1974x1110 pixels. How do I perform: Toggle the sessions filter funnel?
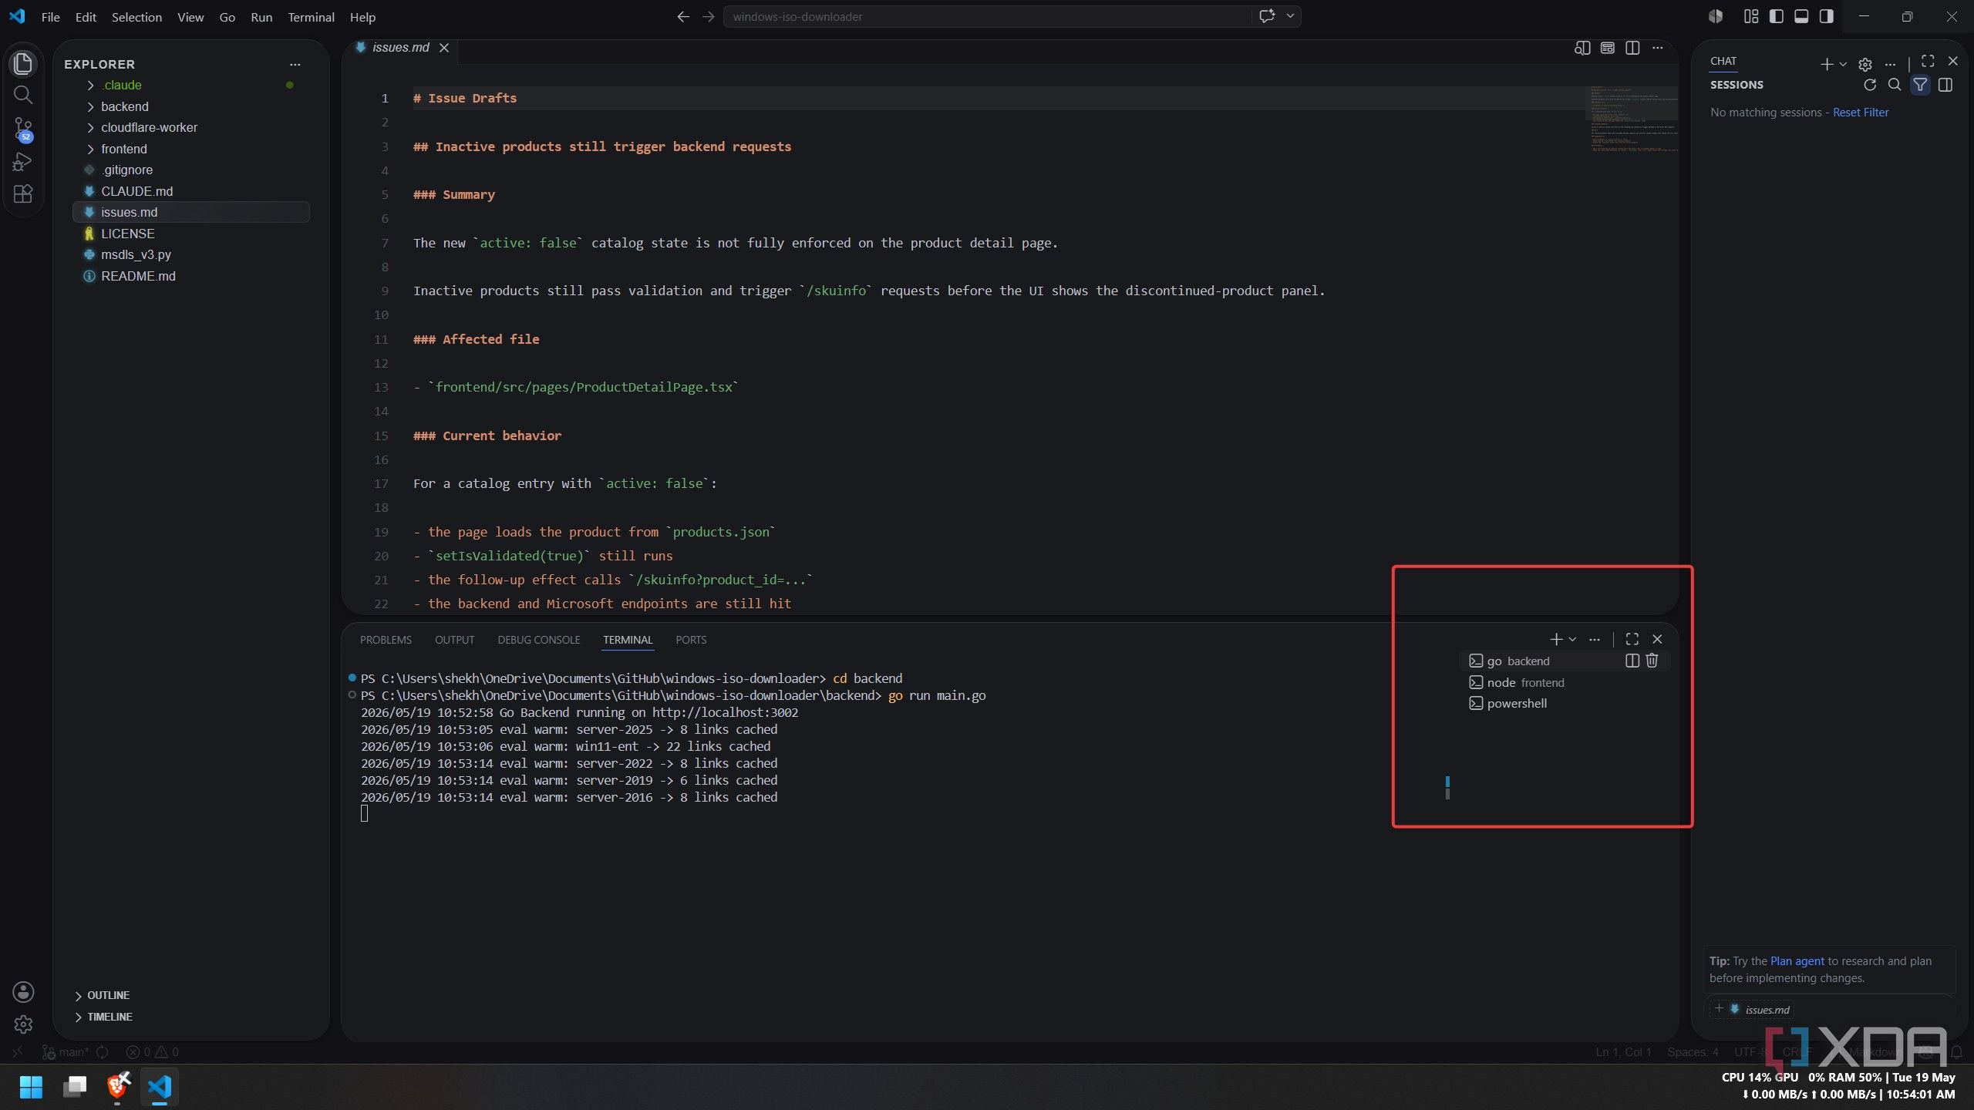(1920, 85)
